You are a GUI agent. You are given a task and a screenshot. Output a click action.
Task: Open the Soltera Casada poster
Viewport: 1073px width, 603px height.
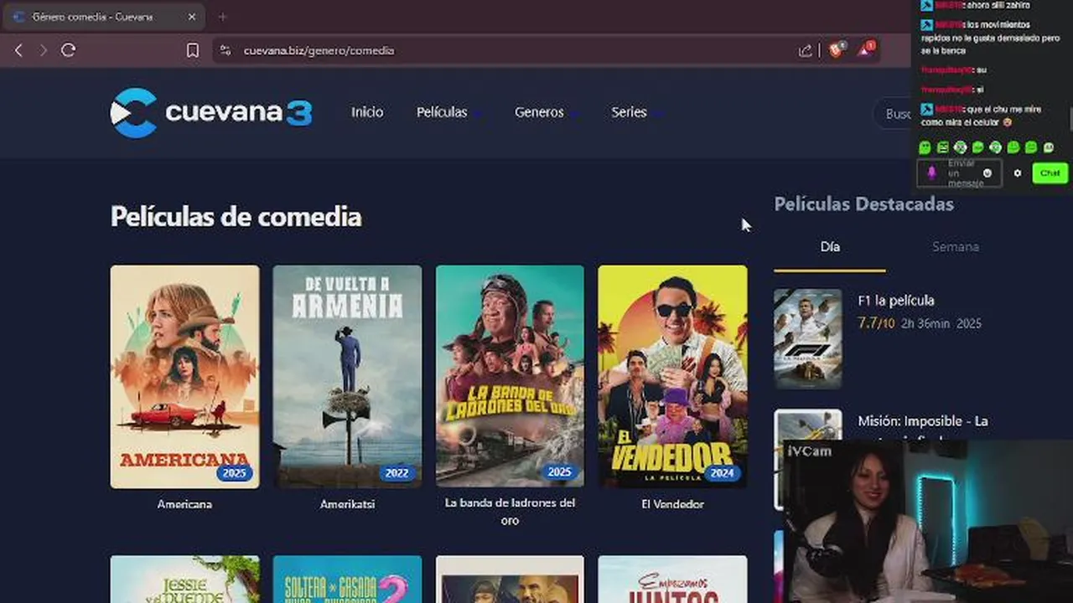(x=347, y=580)
